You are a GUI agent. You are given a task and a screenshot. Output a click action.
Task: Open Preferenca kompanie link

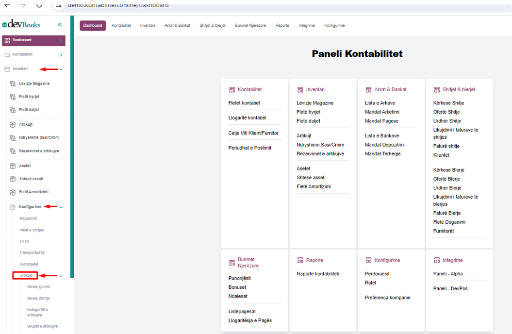click(387, 298)
